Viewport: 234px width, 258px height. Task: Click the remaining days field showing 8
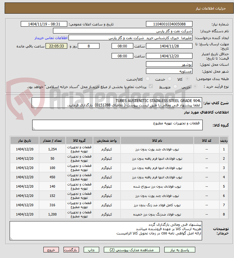(x=89, y=46)
